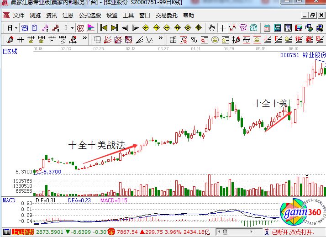Click the black left triangle arrow
326x237 pixels.
click(125, 28)
